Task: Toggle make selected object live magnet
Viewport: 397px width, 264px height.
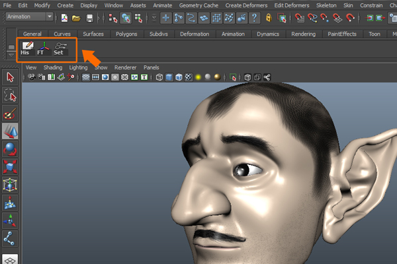Action: (350, 18)
